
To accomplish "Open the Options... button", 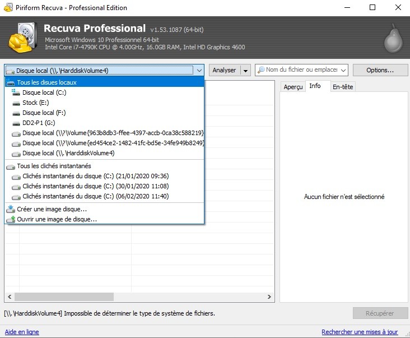I will coord(380,70).
